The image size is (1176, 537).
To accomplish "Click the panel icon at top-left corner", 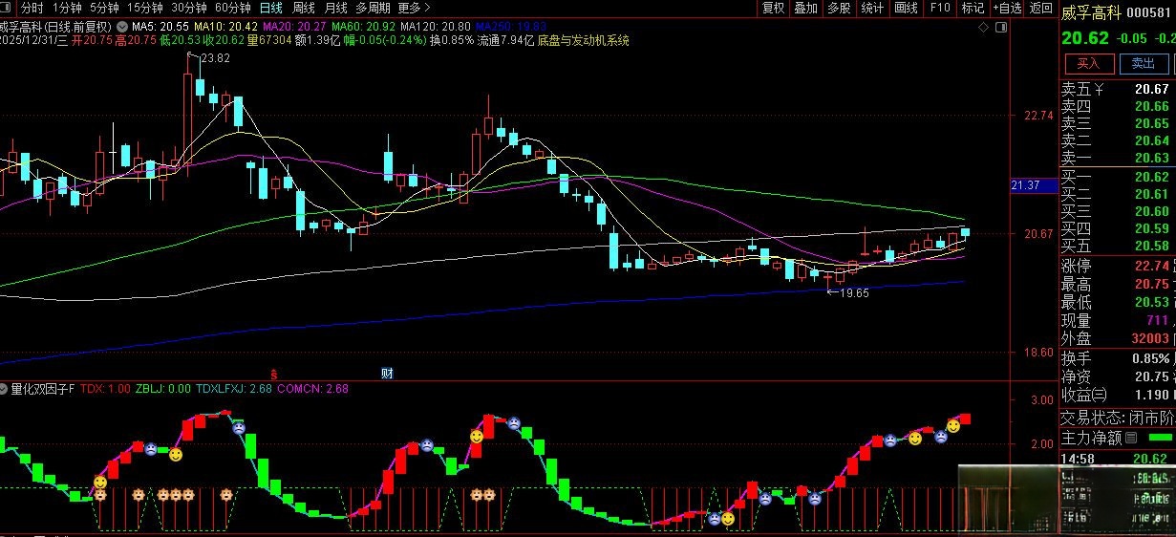I will (x=8, y=8).
